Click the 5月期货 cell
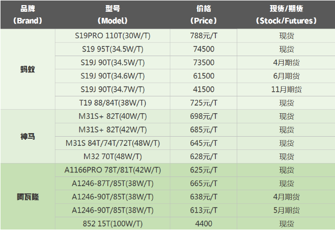The width and height of the screenshot is (335, 230). click(x=286, y=210)
